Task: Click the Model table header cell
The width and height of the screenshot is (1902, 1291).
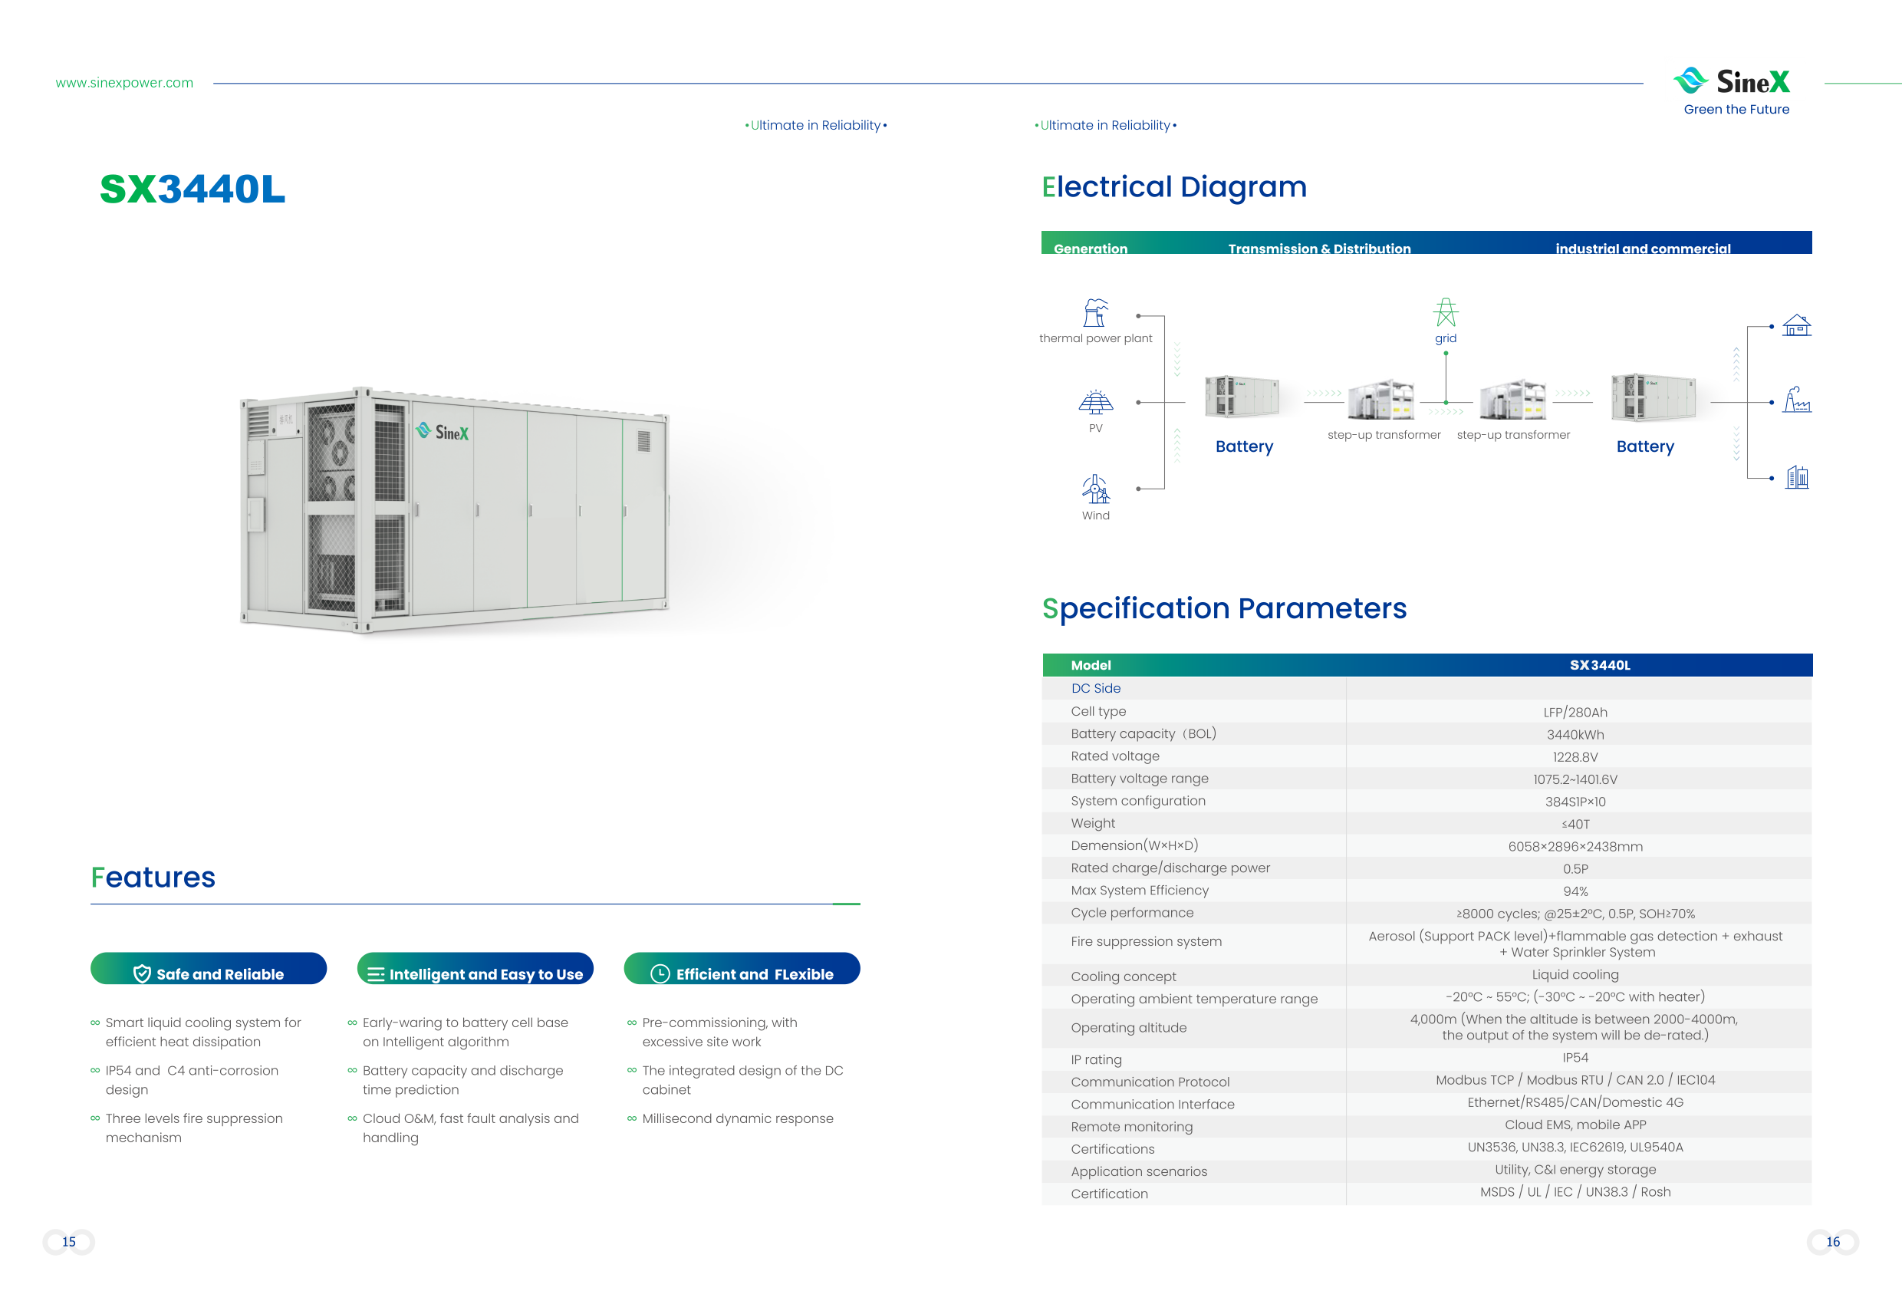Action: coord(1091,666)
